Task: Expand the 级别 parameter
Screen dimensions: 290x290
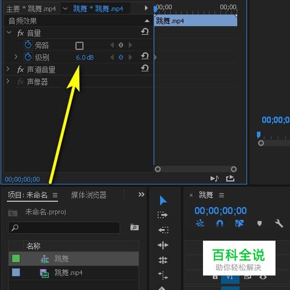Action: tap(16, 57)
